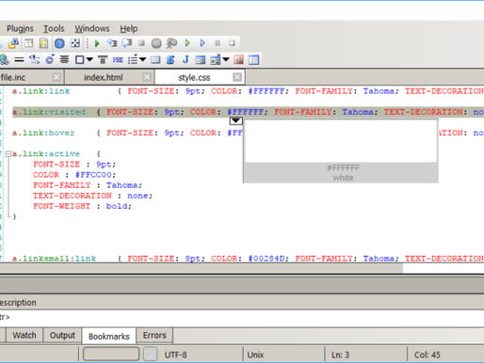The width and height of the screenshot is (484, 363).
Task: Click the blue S style icon
Action: (170, 59)
